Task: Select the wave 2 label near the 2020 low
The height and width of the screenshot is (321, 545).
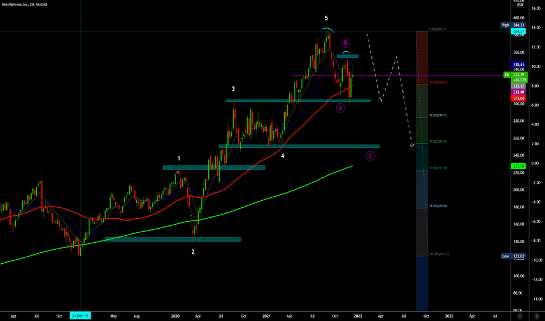Action: pos(193,252)
